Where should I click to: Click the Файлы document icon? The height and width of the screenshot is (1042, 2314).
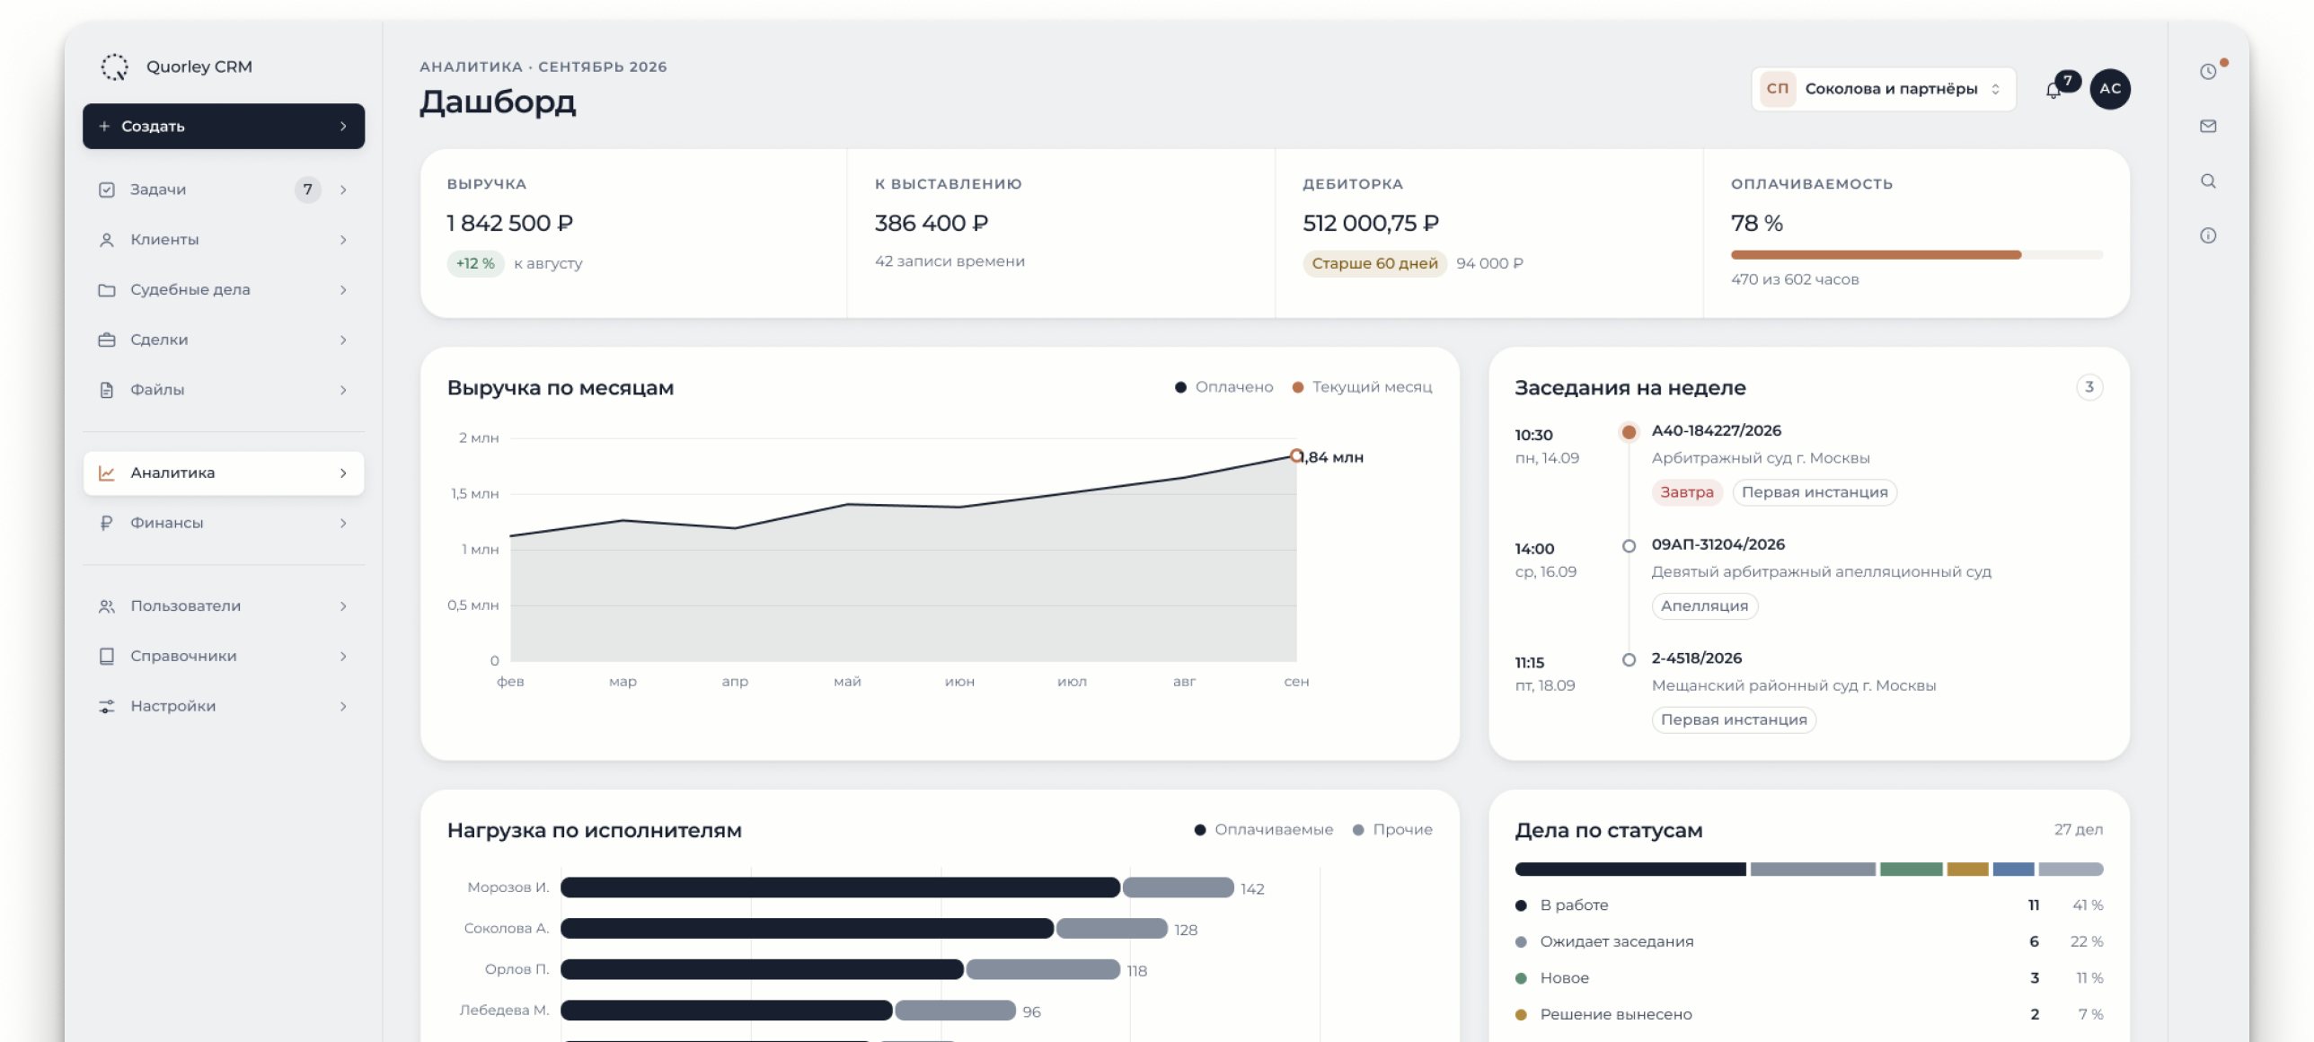(107, 390)
